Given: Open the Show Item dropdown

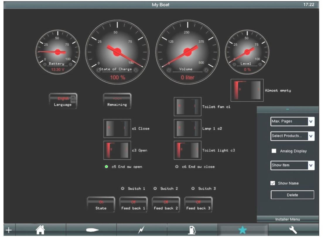Looking at the screenshot, I should (292, 165).
